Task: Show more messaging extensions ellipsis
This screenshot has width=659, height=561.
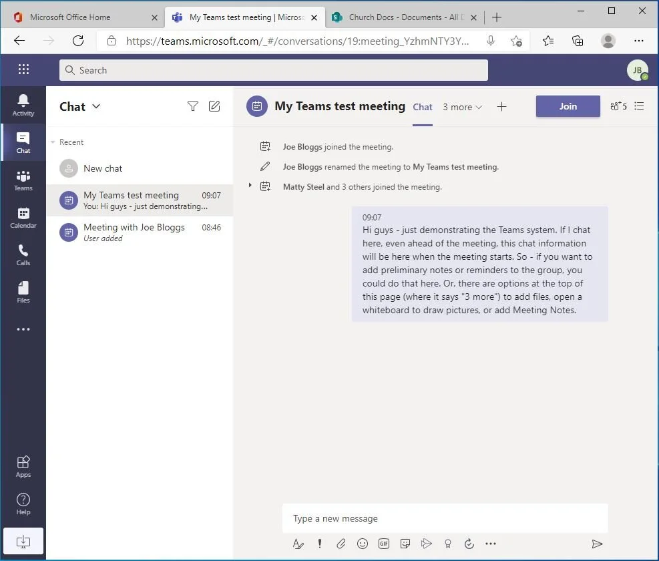Action: tap(491, 544)
